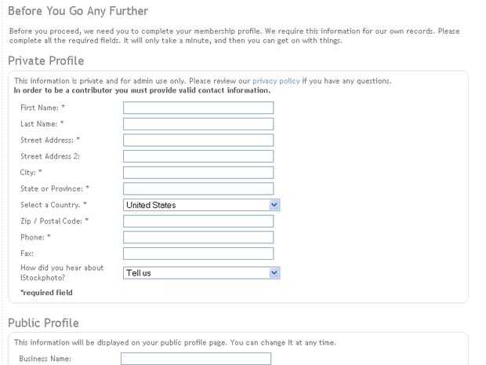Click the 'Private Profile' section heading
The width and height of the screenshot is (486, 365).
tap(45, 60)
